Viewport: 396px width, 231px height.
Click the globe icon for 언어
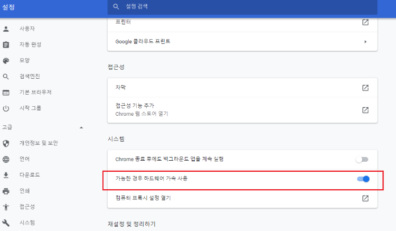pyautogui.click(x=6, y=159)
